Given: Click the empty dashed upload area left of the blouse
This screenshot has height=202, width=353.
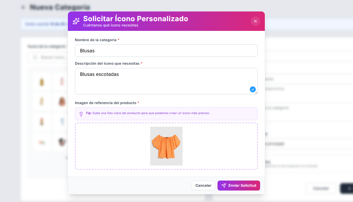Looking at the screenshot, I should 112,146.
